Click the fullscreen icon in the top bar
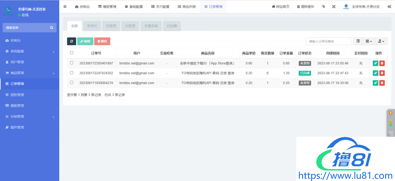Viewport: 395px width, 181px height. pos(334,7)
